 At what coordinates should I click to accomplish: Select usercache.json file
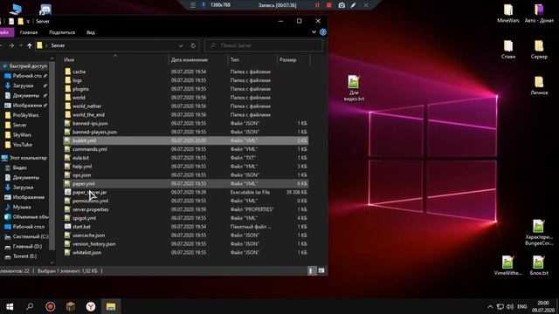coord(186,235)
